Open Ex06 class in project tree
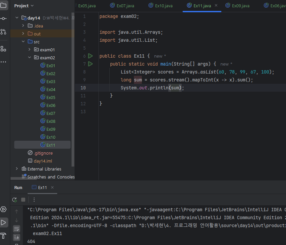The height and width of the screenshot is (245, 286). coord(48,105)
